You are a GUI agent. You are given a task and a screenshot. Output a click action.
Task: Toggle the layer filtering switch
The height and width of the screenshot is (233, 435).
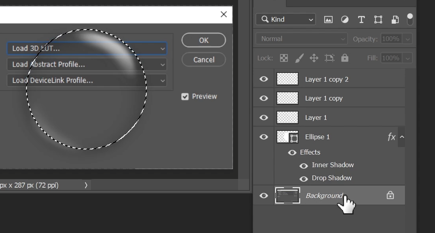pos(410,19)
